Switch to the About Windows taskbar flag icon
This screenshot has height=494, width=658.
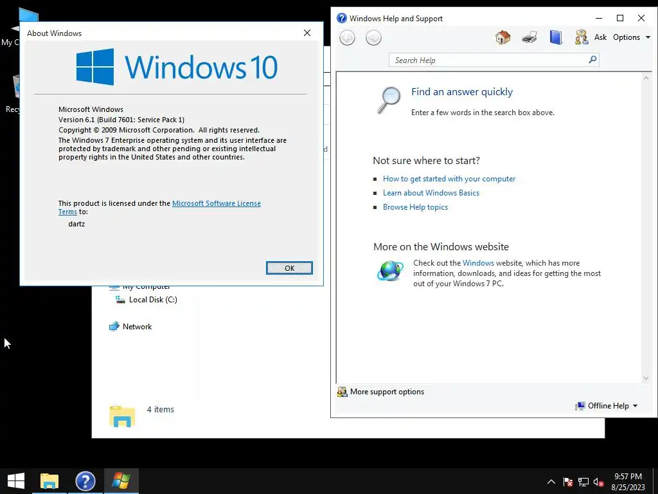pyautogui.click(x=121, y=481)
